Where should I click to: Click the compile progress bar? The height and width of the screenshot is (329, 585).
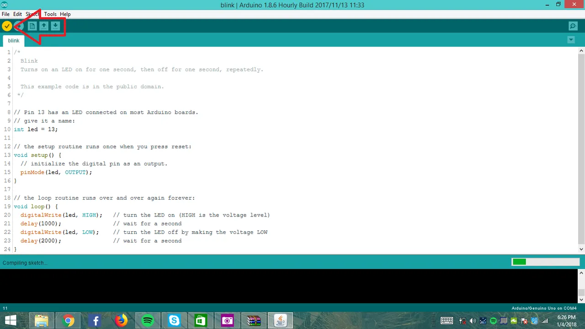(546, 262)
